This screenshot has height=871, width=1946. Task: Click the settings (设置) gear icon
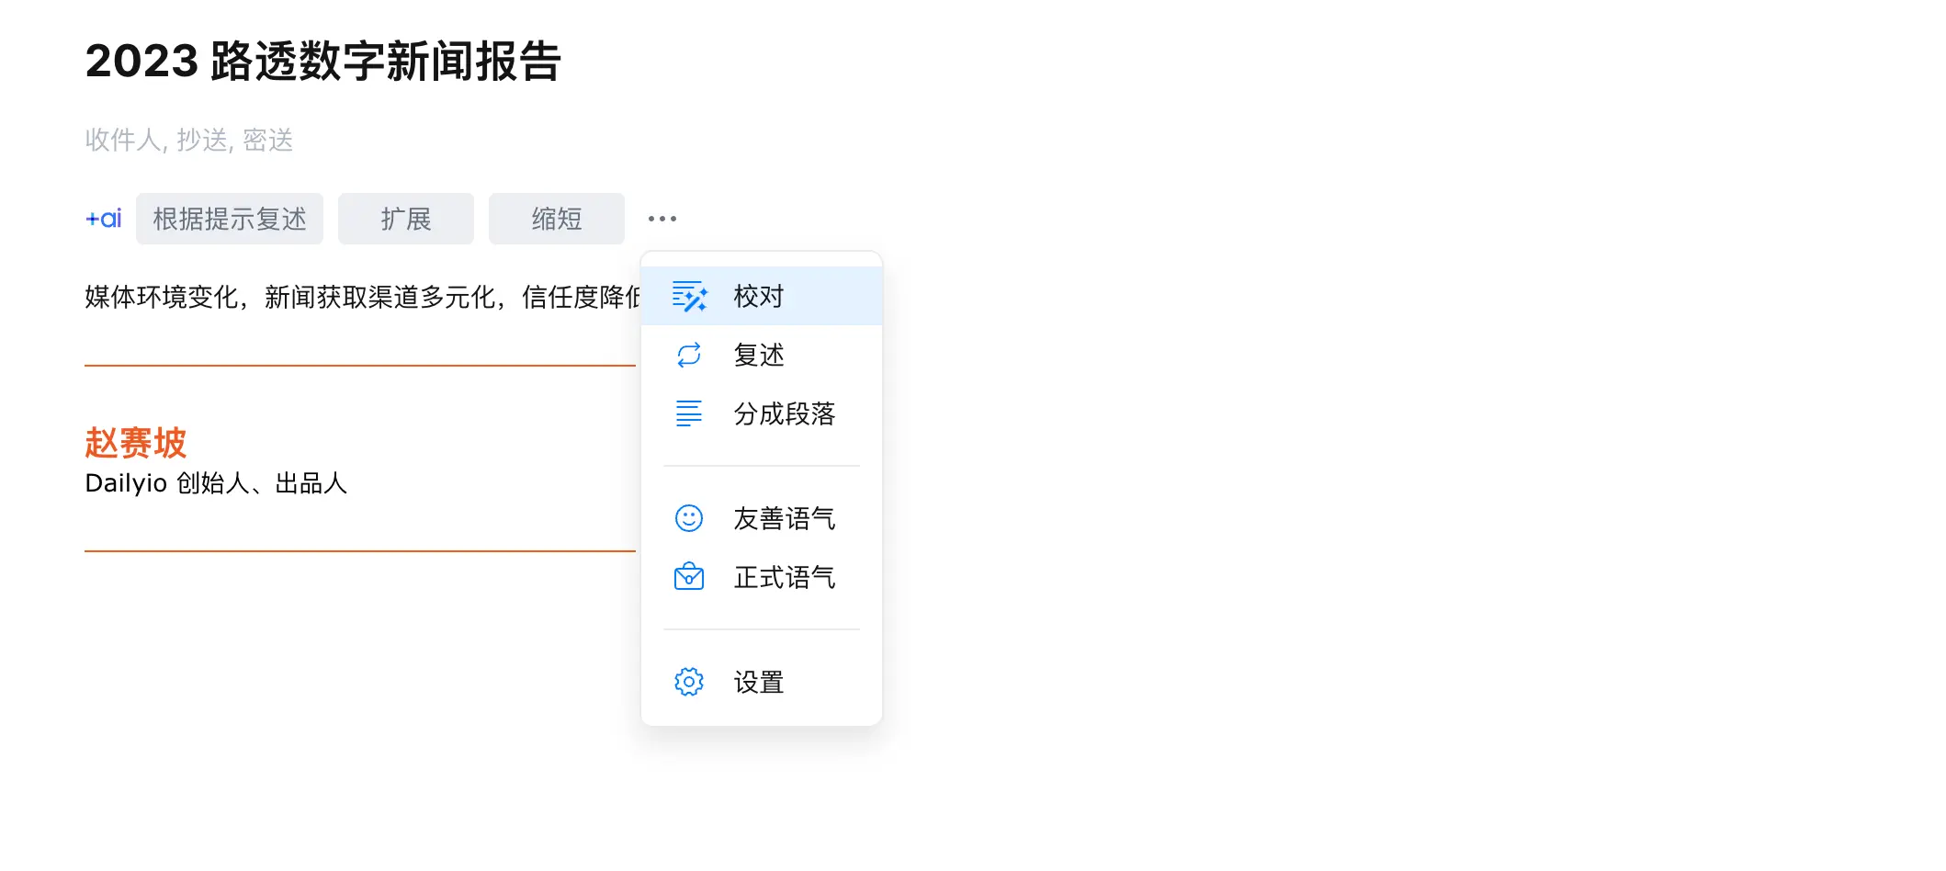pyautogui.click(x=689, y=682)
